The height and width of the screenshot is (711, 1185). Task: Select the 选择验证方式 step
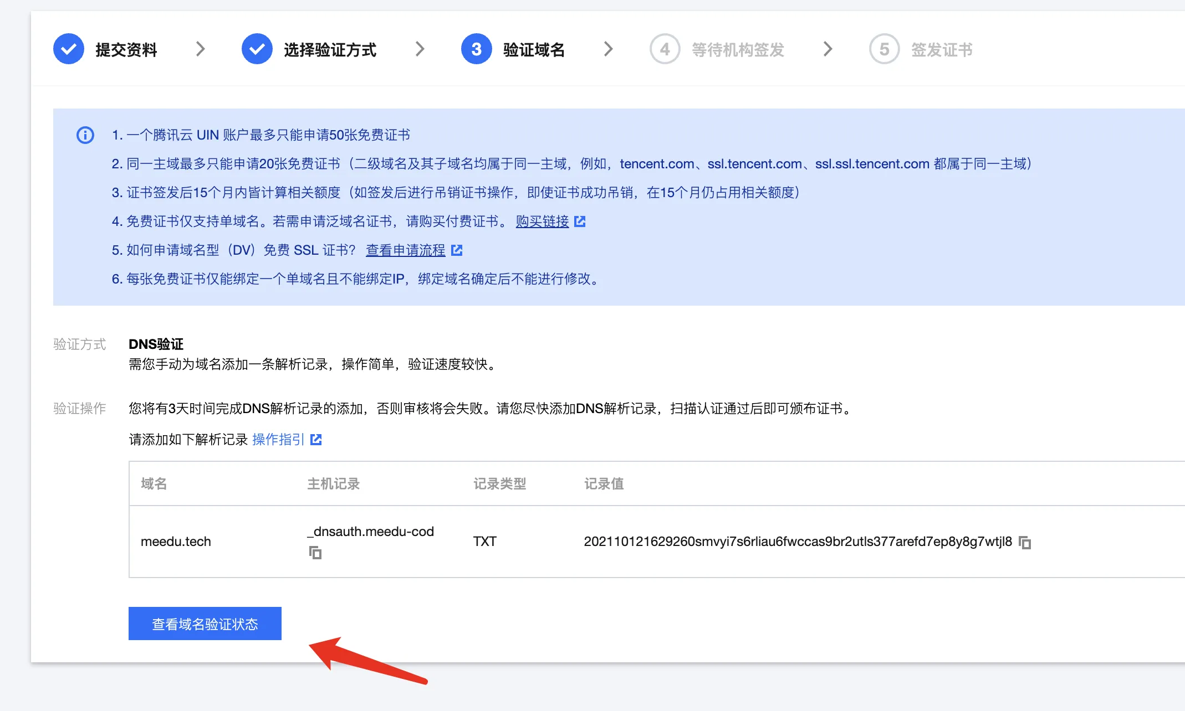309,49
